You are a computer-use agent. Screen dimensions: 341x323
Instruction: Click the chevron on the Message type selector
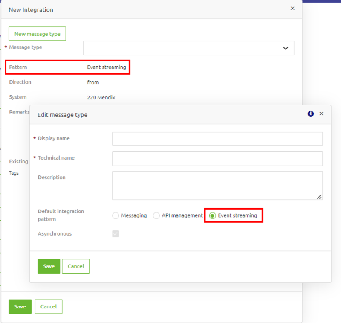coord(286,48)
